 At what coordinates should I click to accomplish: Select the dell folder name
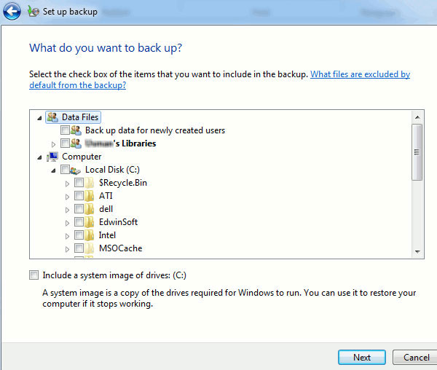(106, 209)
